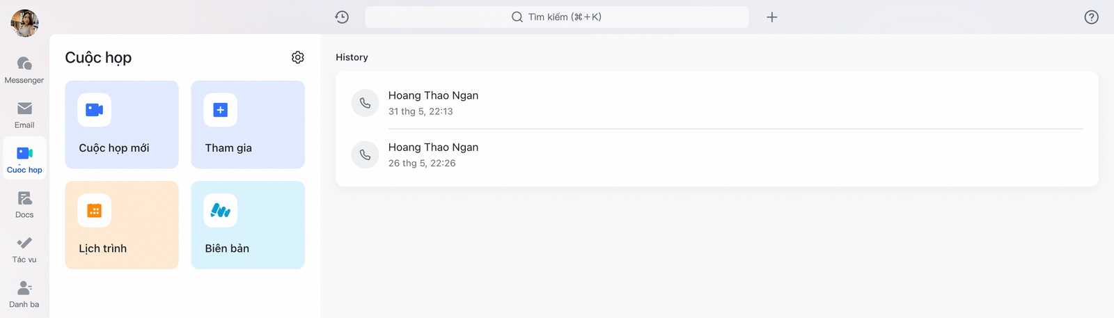Open the 31 thg 5 call entry

(x=716, y=103)
